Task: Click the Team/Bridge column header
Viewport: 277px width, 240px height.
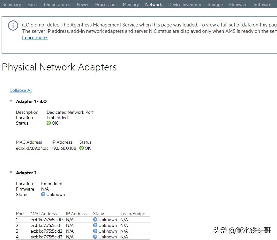Action: tap(133, 214)
